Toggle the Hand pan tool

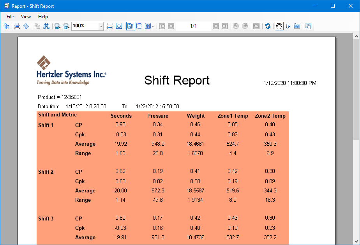click(x=279, y=26)
